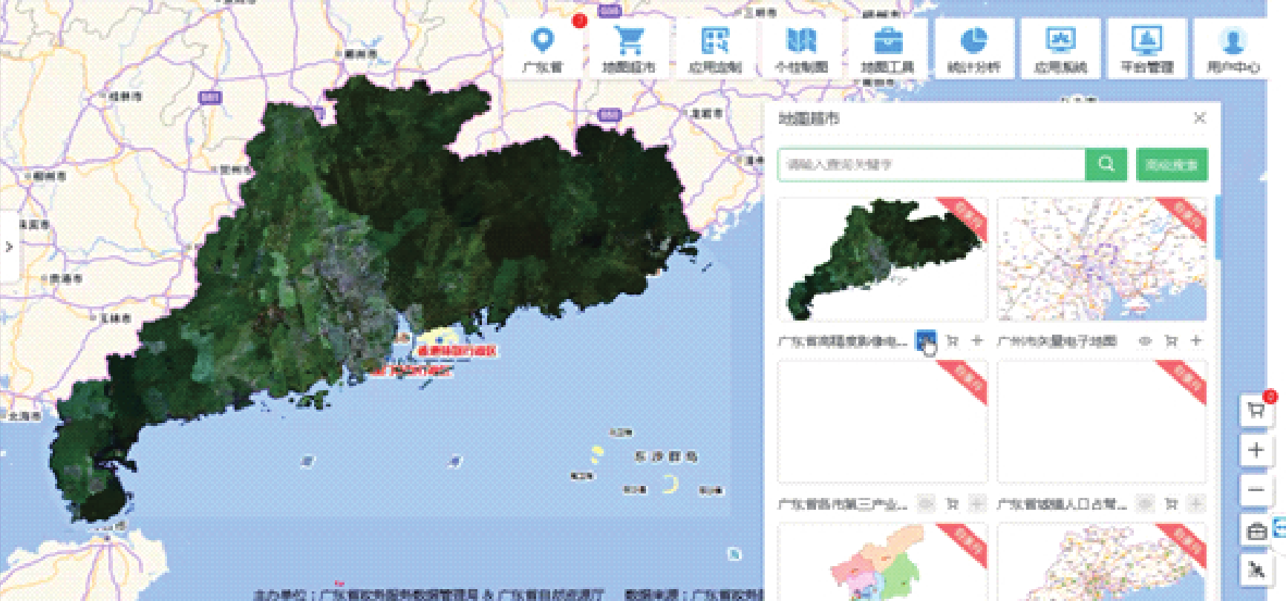Open the briefcase toolbox button on the map's right edge
1286x601 pixels.
tap(1256, 531)
